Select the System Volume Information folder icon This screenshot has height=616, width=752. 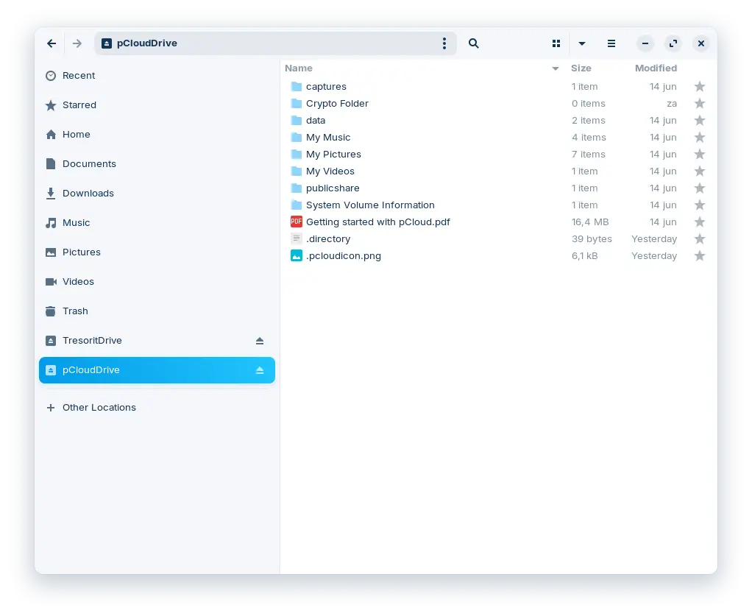click(297, 205)
